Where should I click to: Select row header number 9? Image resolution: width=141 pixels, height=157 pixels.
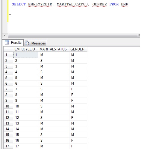coord(8,101)
